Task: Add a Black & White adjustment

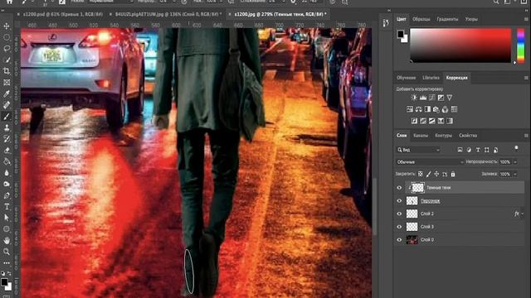Action: (x=427, y=109)
